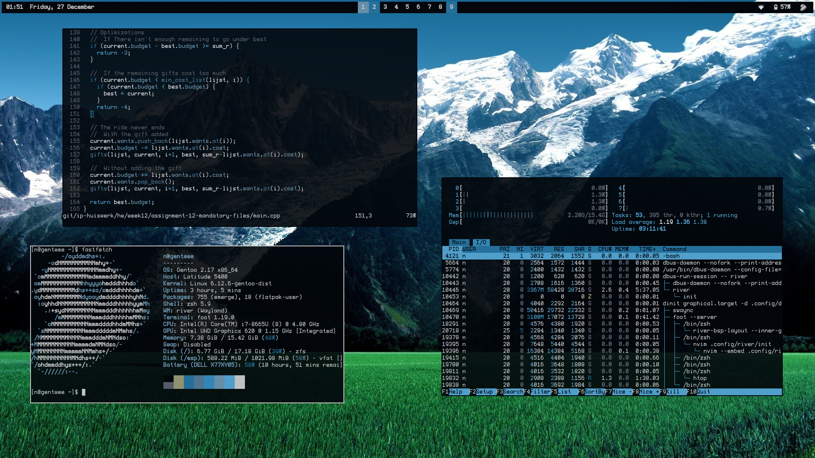Click the Load average text in htop
The height and width of the screenshot is (458, 815).
click(x=659, y=222)
